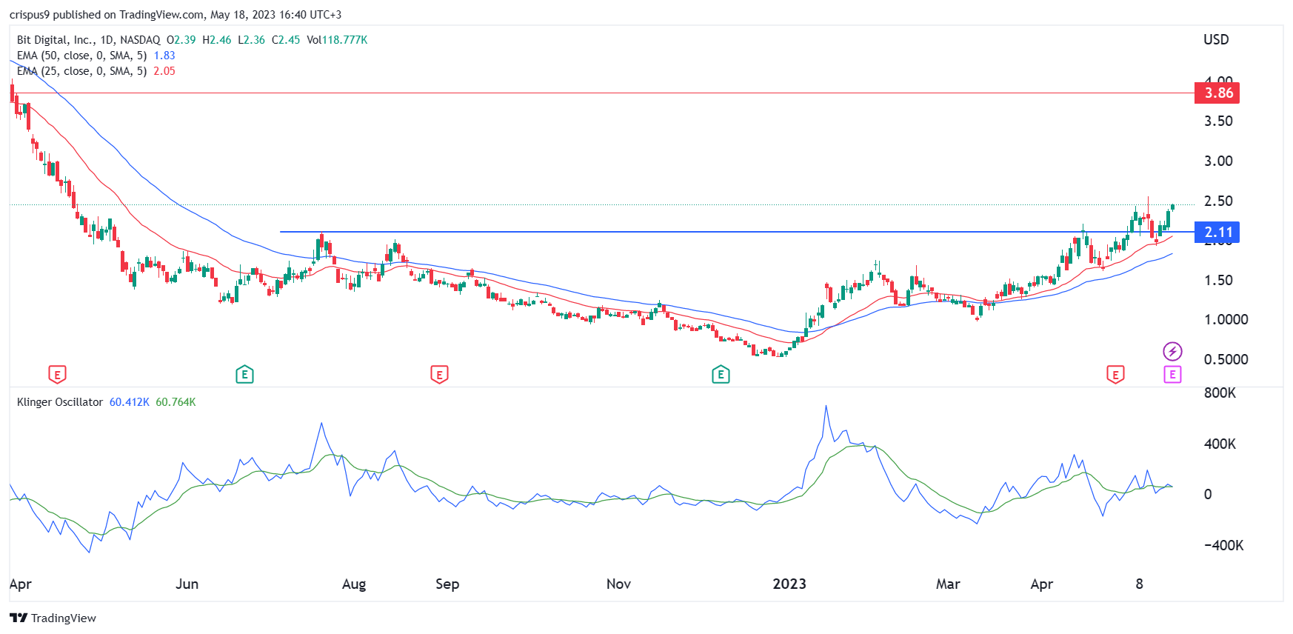
Task: Click the 2023 label on time axis
Action: click(789, 584)
